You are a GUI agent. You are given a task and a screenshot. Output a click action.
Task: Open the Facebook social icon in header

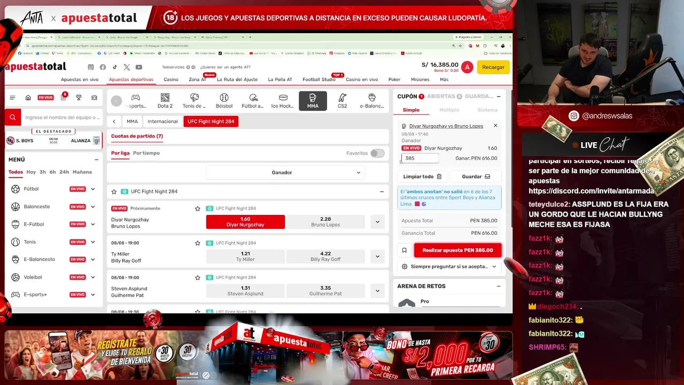(103, 67)
